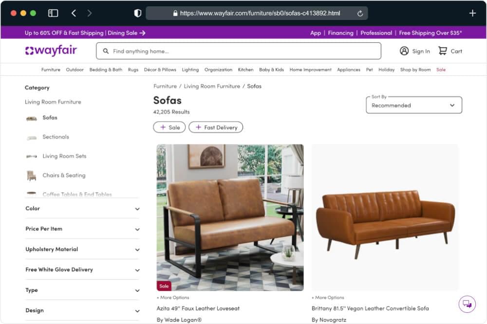The width and height of the screenshot is (487, 324).
Task: Open the Sort By Recommended dropdown
Action: coord(413,105)
